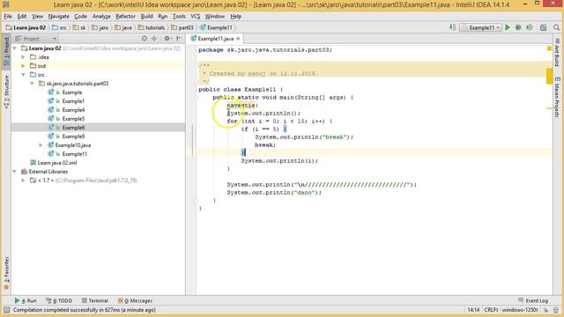Click the jaro breadcrumb in navigation bar
Screen dimensions: 564x317
(x=100, y=27)
